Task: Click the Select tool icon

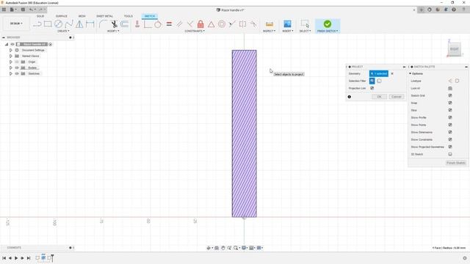Action: point(305,24)
